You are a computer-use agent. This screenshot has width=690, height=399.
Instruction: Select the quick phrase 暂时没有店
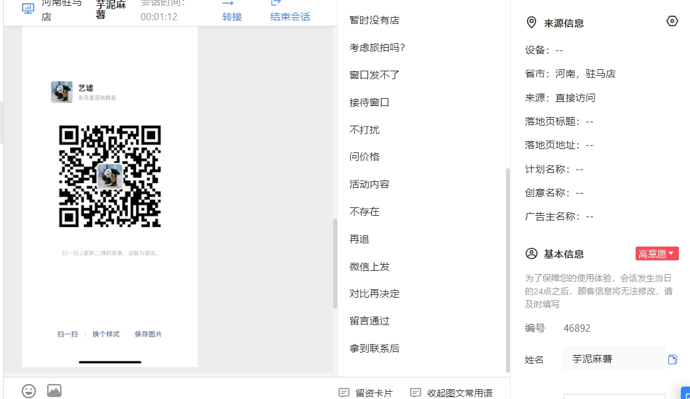tap(374, 20)
